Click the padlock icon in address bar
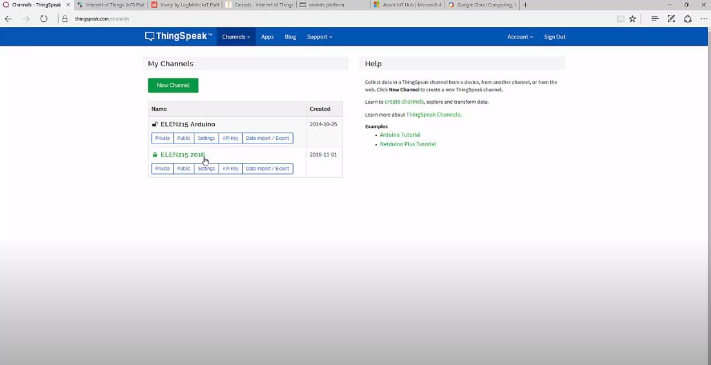Viewport: 711px width, 365px height. coord(65,19)
